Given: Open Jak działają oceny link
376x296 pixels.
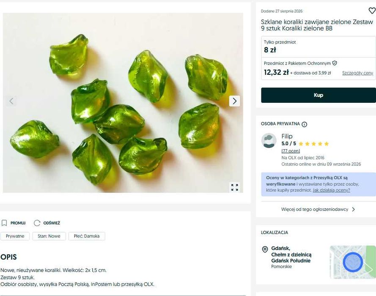Looking at the screenshot, I should click(331, 190).
